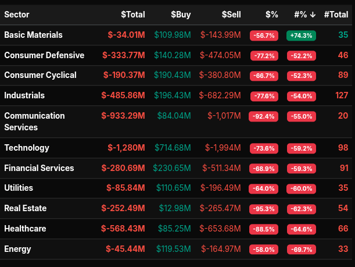Image resolution: width=355 pixels, height=267 pixels.
Task: Open the Real Estate sector
Action: 25,208
